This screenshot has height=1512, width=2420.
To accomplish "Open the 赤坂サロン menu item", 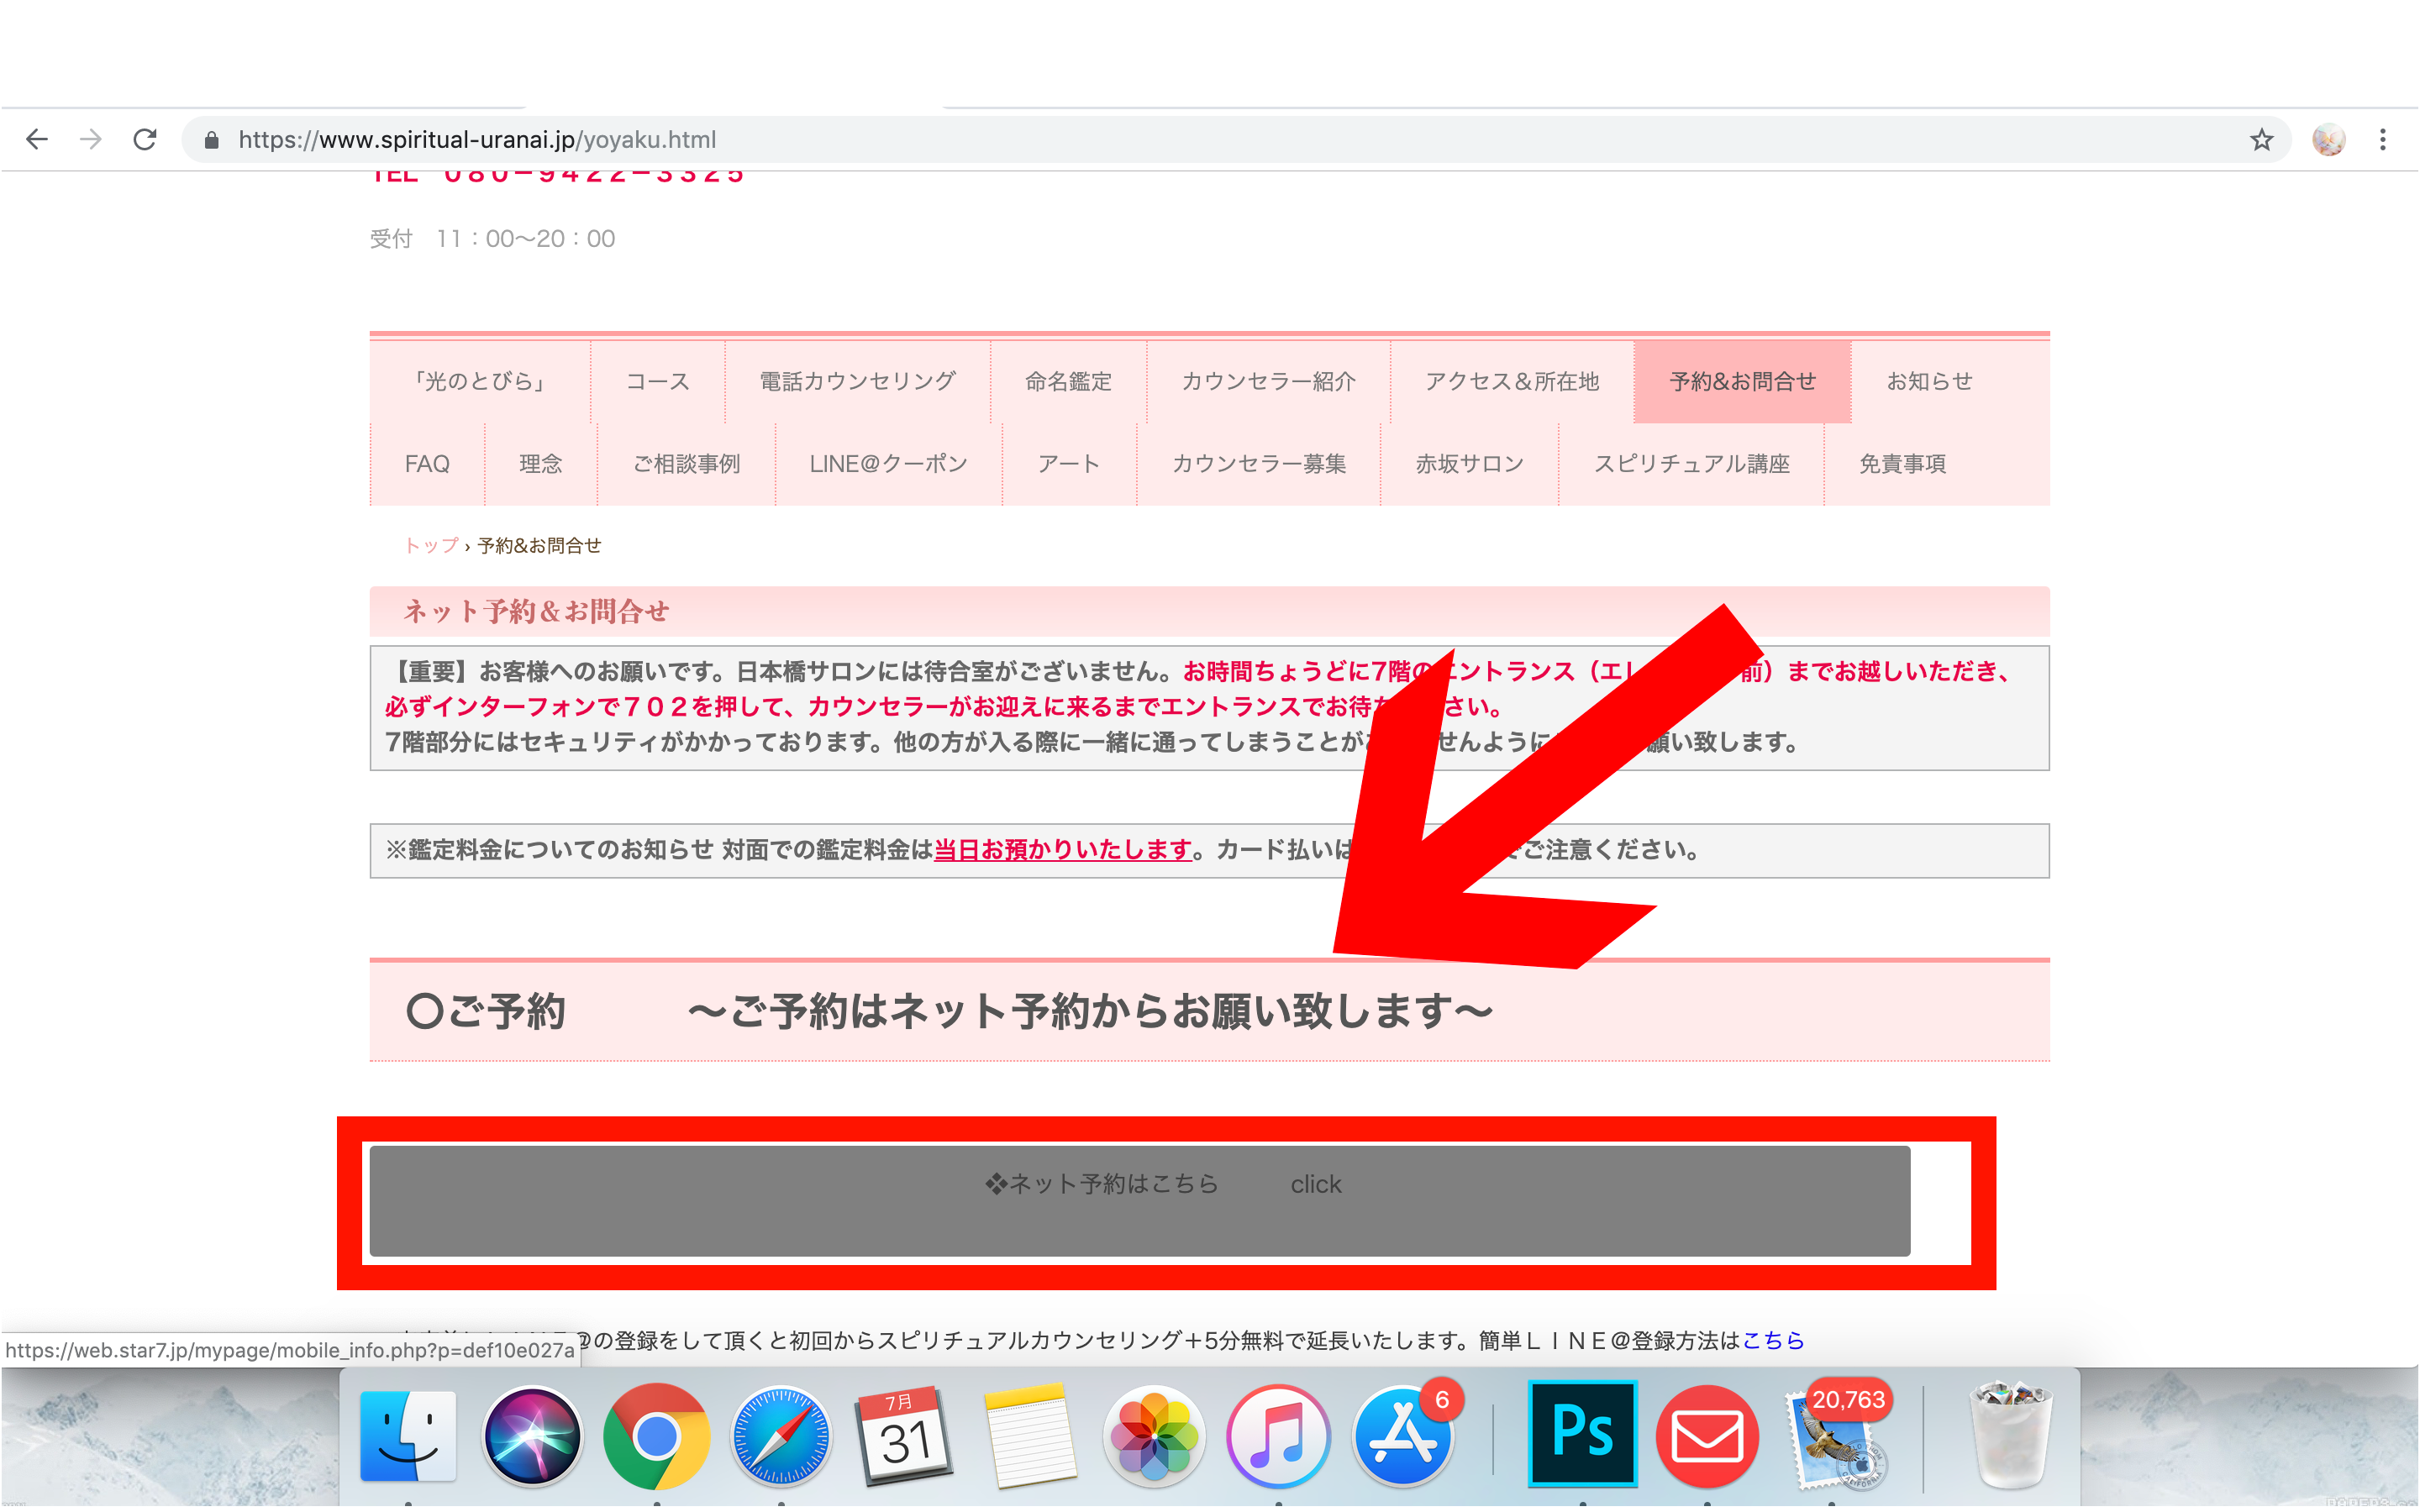I will coord(1470,465).
